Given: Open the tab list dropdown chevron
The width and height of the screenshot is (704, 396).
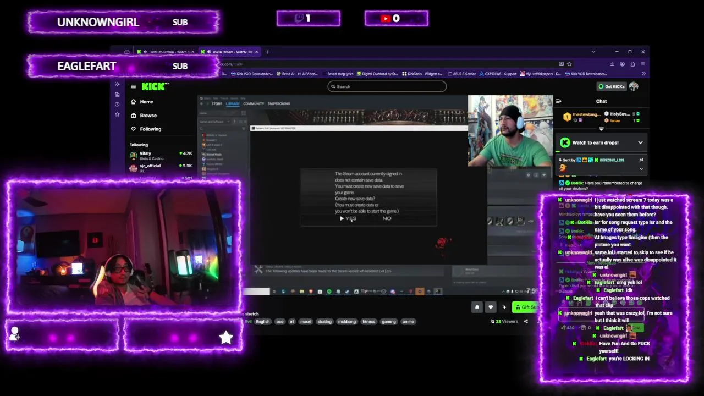Looking at the screenshot, I should pyautogui.click(x=593, y=52).
